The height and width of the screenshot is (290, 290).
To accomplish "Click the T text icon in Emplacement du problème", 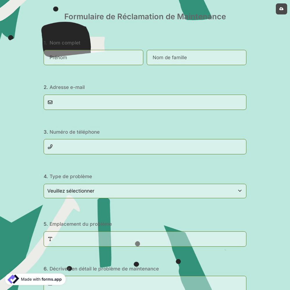I will pyautogui.click(x=50, y=239).
